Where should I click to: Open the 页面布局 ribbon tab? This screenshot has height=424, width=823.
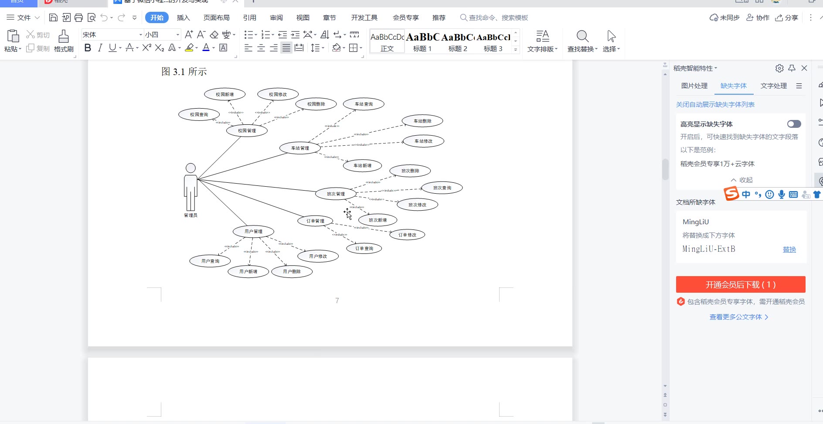pos(217,17)
